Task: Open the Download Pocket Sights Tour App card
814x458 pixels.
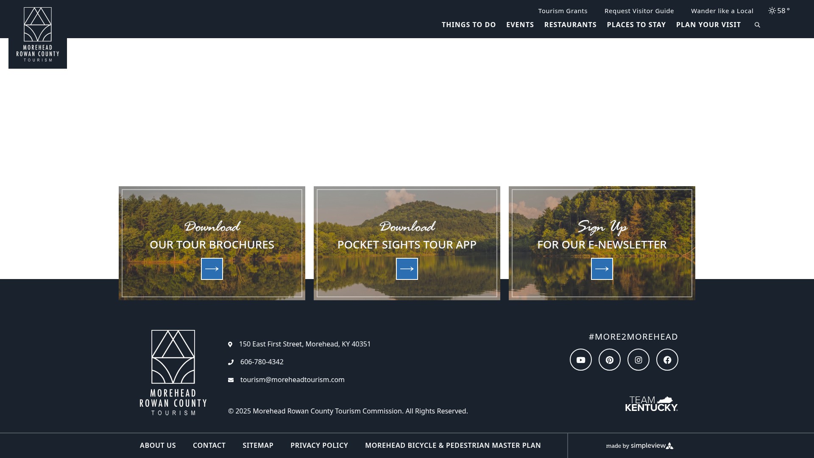Action: (x=407, y=243)
